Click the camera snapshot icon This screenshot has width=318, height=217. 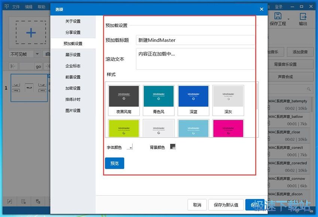click(48, 54)
